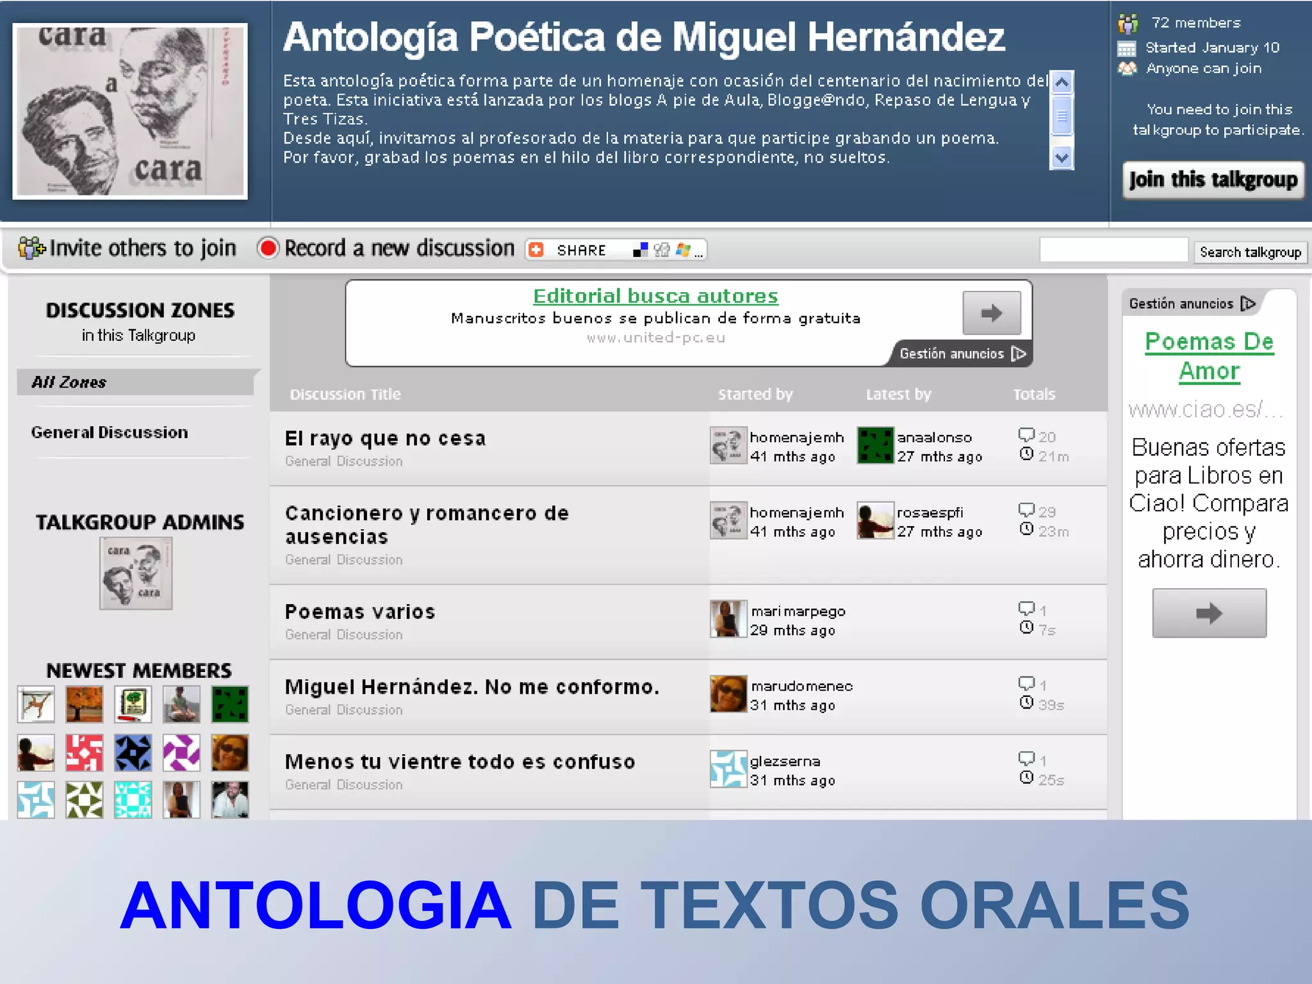Select the All Zones discussion zone
This screenshot has height=984, width=1312.
pyautogui.click(x=136, y=382)
